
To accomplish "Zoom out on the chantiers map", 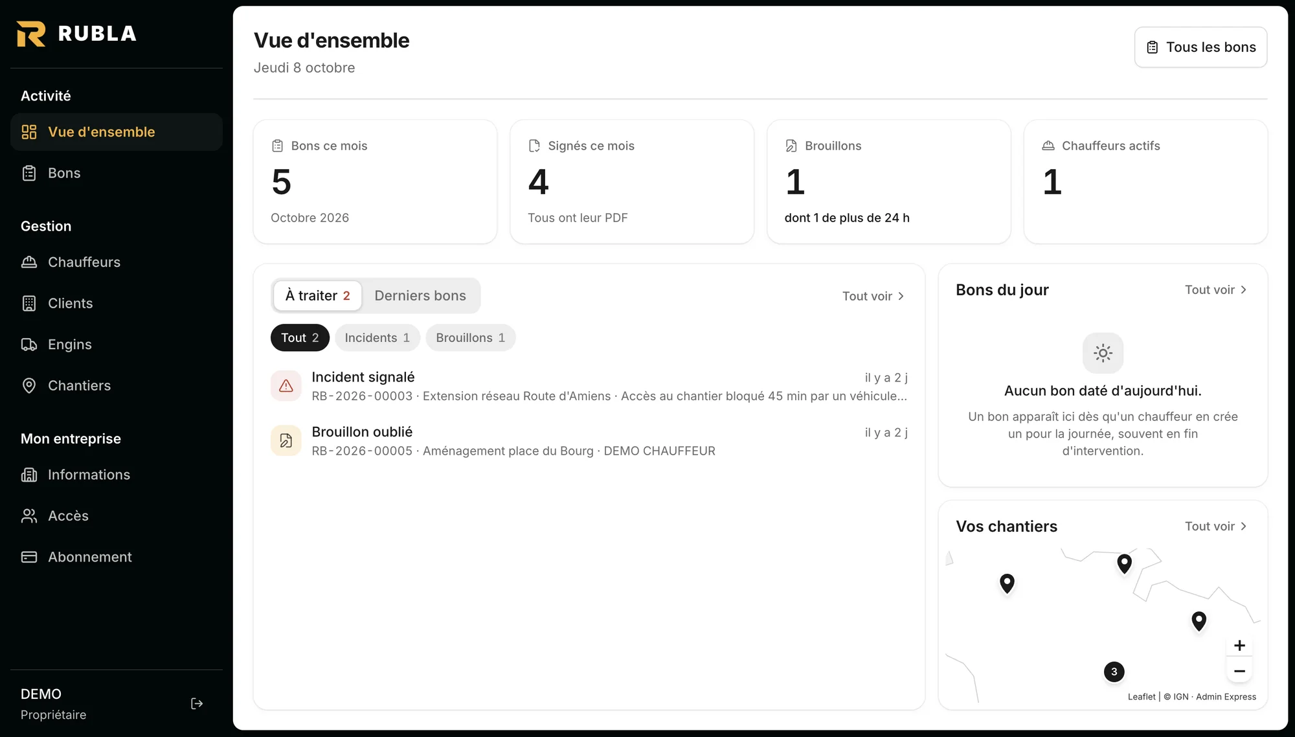I will tap(1239, 672).
